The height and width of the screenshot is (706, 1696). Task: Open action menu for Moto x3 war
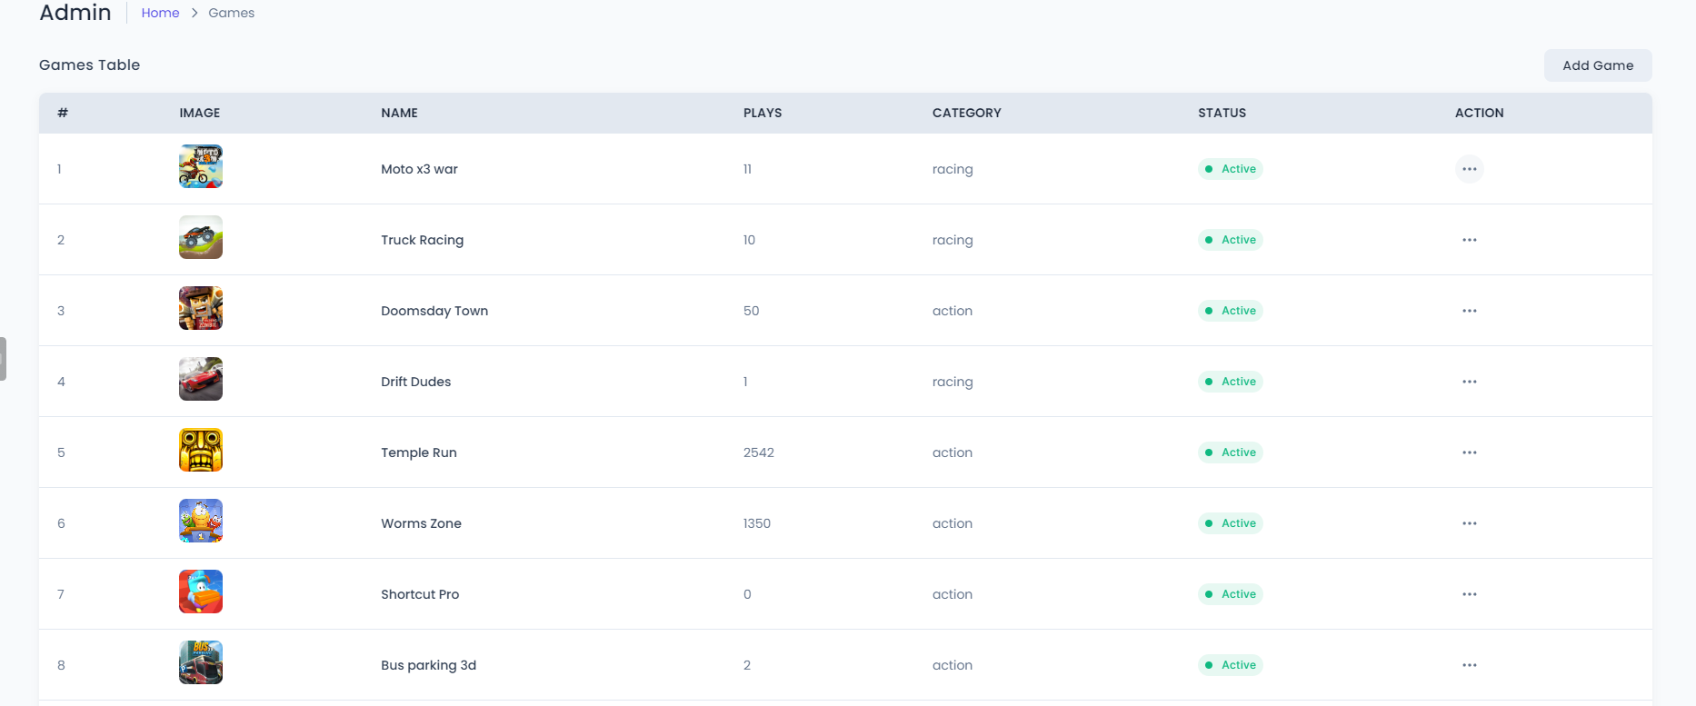pos(1469,169)
